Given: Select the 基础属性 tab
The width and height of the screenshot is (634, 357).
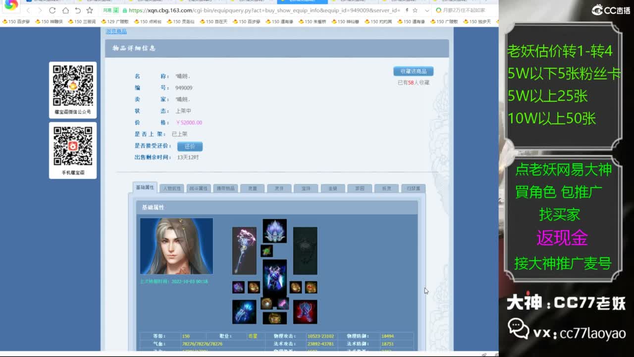Looking at the screenshot, I should [145, 187].
